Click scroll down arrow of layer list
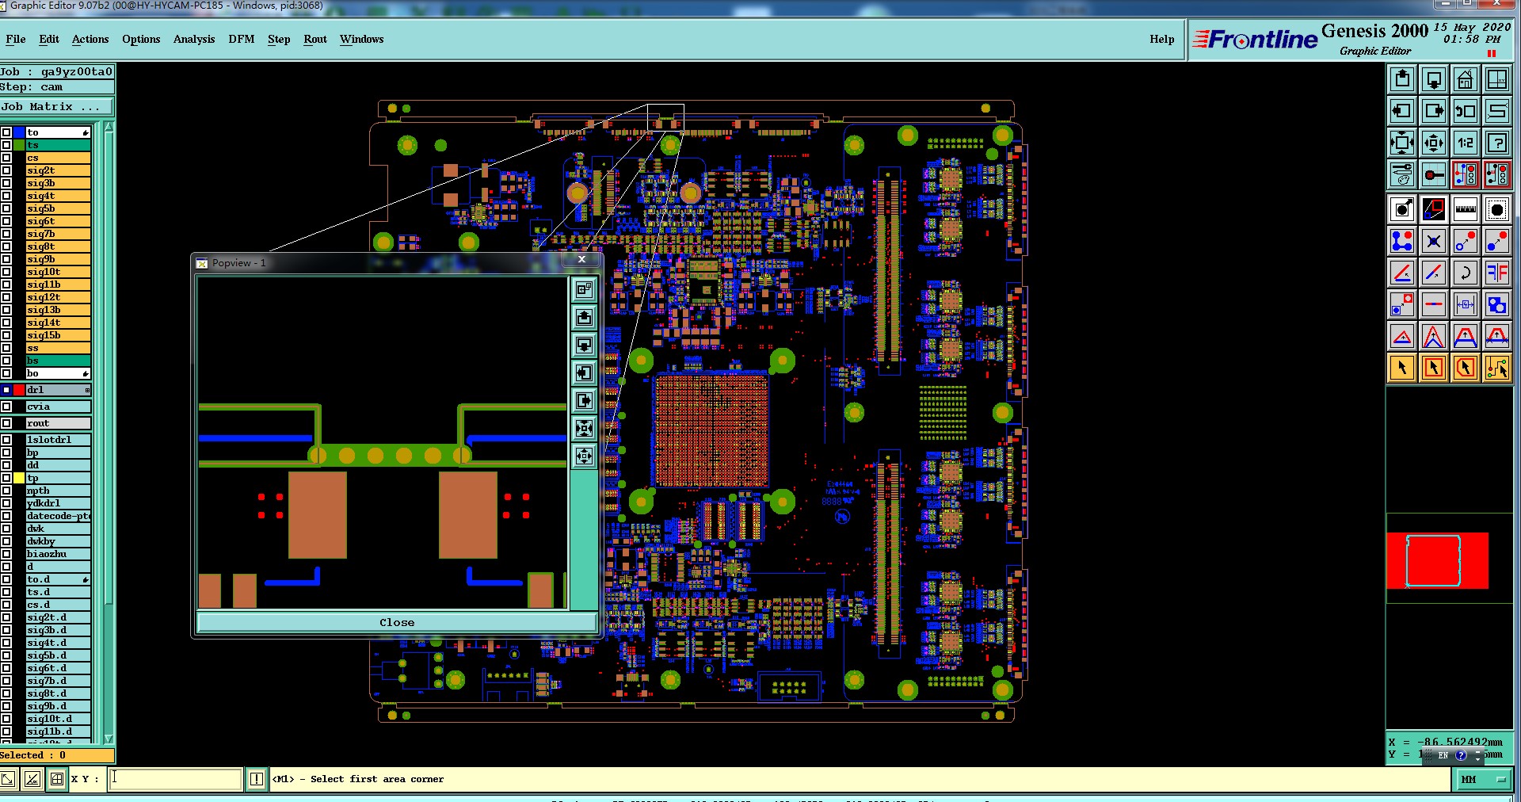The height and width of the screenshot is (802, 1521). [109, 739]
